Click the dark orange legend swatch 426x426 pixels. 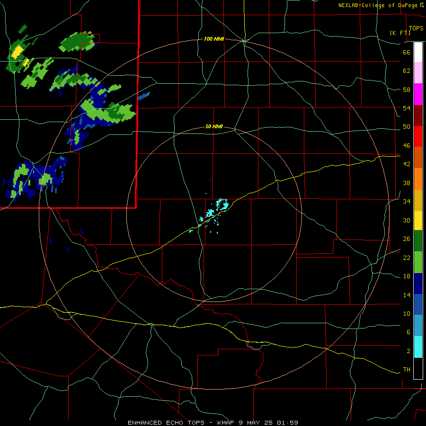pos(418,157)
